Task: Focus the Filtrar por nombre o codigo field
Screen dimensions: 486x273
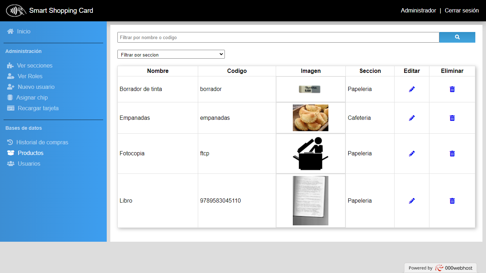Action: [x=278, y=37]
